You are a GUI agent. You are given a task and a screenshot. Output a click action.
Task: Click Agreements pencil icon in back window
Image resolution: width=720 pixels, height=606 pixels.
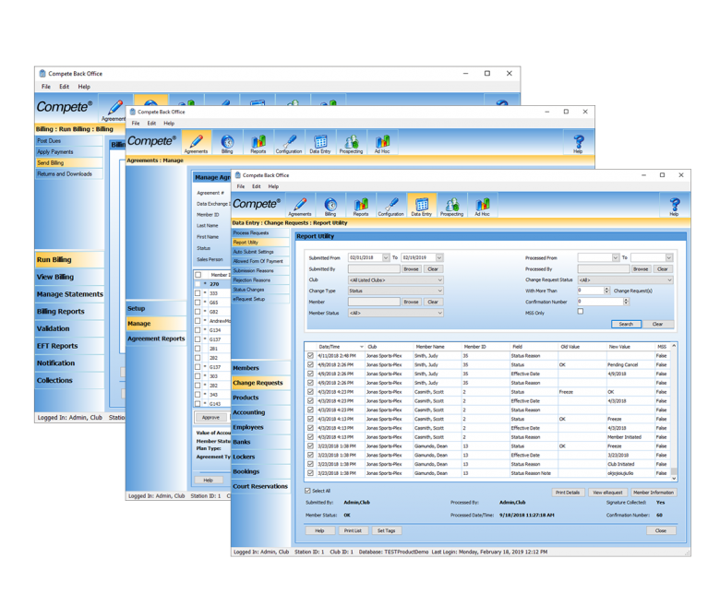(114, 109)
